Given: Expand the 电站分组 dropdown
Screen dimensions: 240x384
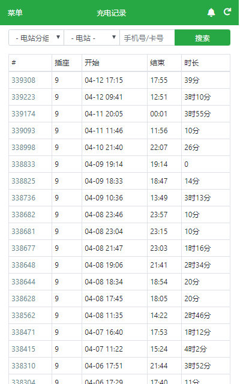Looking at the screenshot, I should click(36, 38).
